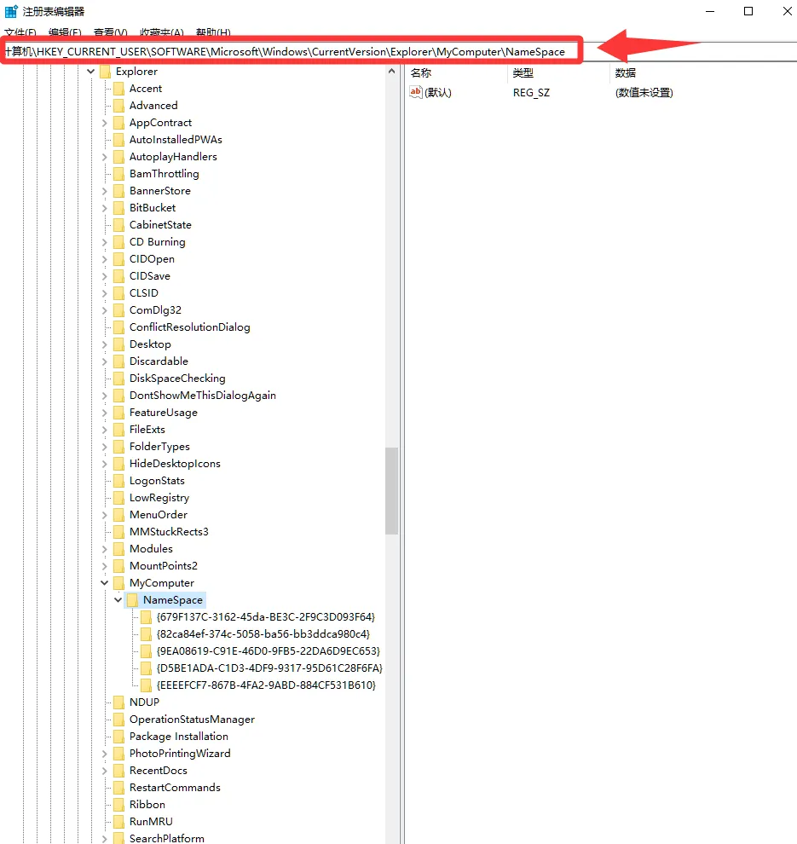Screen dimensions: 797x844
Task: Click folder icon of {EEEEFCF7-867B-4FA2-9ABD-884CF531B610}
Action: [x=146, y=685]
